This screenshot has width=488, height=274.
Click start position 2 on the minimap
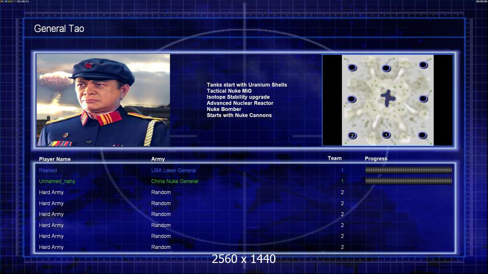coord(352,135)
